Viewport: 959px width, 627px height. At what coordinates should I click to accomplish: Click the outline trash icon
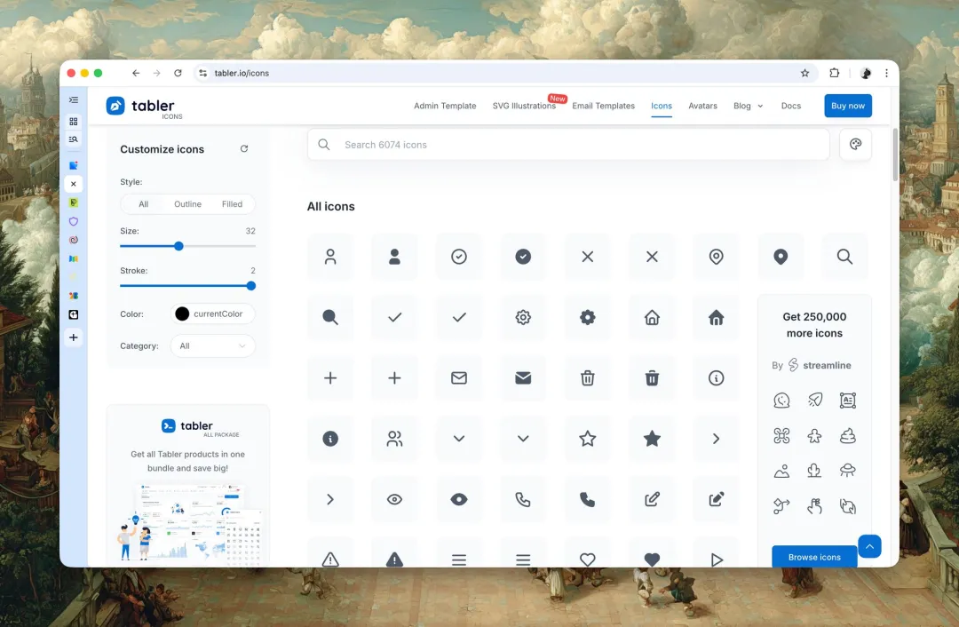[x=587, y=378]
